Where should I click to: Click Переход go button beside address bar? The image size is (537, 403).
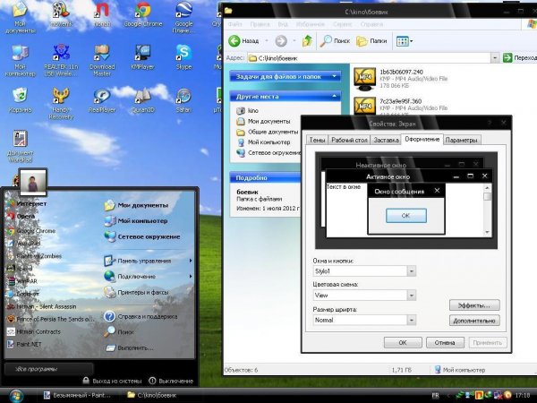tap(519, 58)
